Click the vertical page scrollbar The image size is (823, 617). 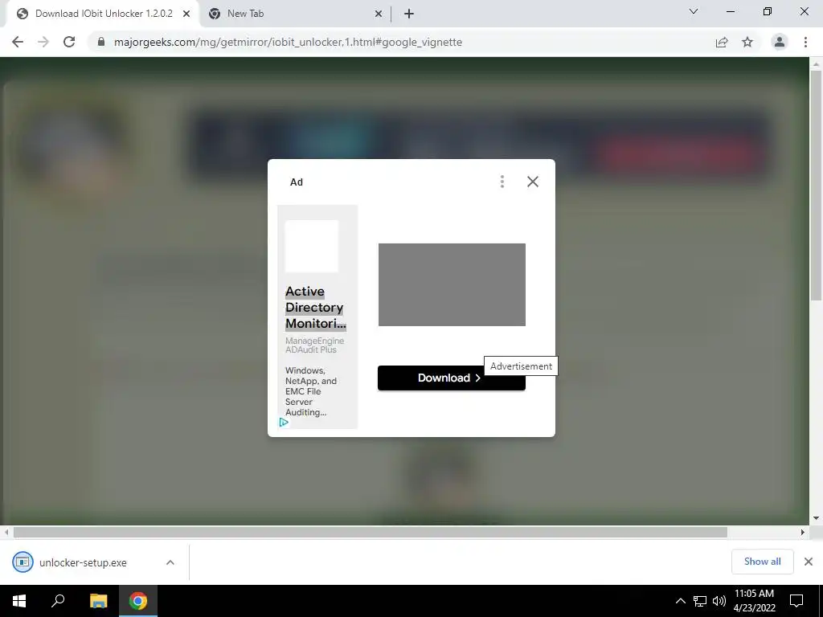816,186
